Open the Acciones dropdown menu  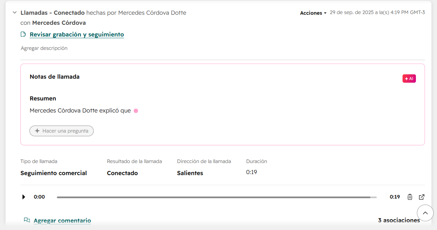[313, 13]
